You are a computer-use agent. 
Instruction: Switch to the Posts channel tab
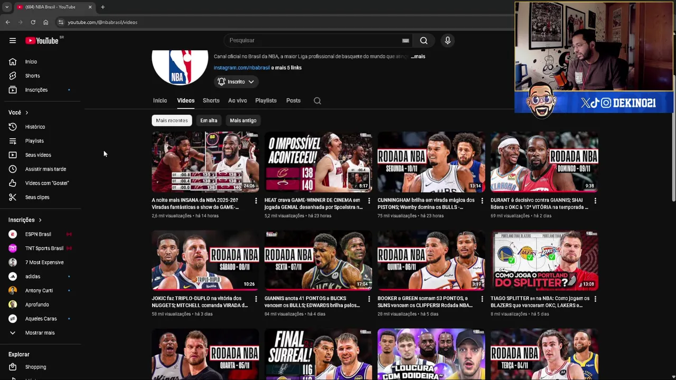293,101
